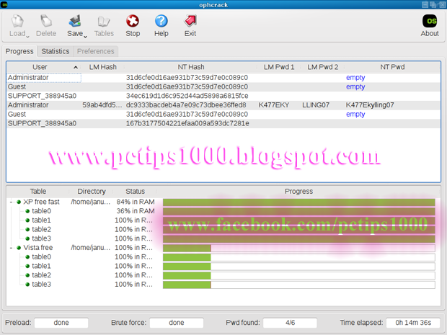Click the green dot beside XP free fast
Viewport: 447px width, 335px height.
click(x=19, y=202)
